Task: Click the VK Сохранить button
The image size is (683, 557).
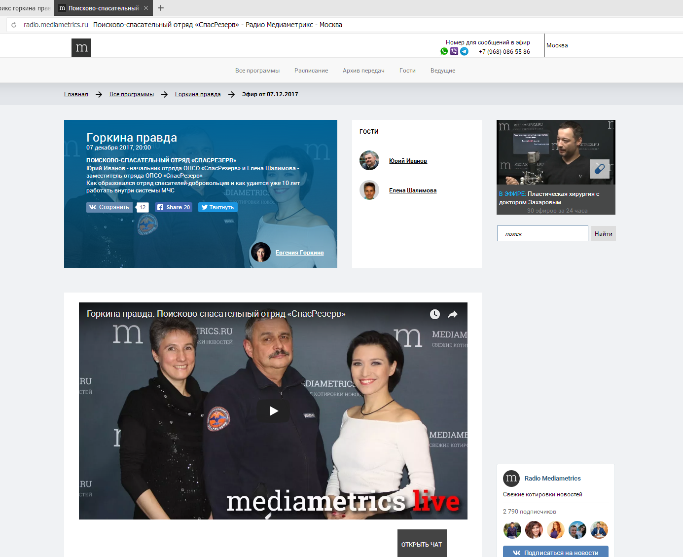Action: point(109,207)
